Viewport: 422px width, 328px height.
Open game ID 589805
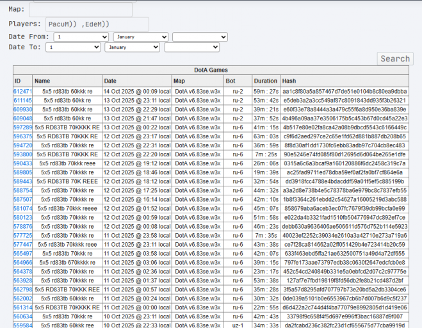(x=22, y=172)
